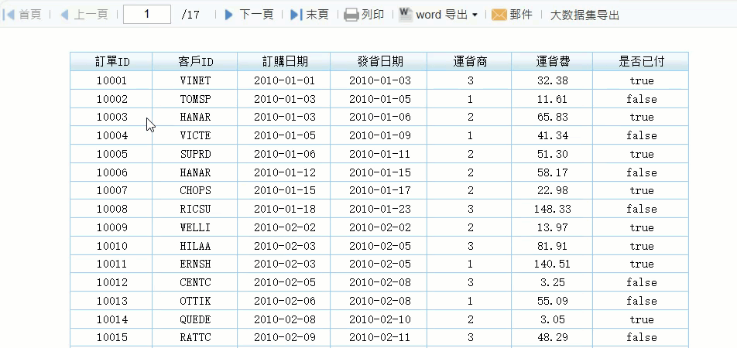737x348 pixels.
Task: Select customer cell SUPRD
Action: [195, 154]
